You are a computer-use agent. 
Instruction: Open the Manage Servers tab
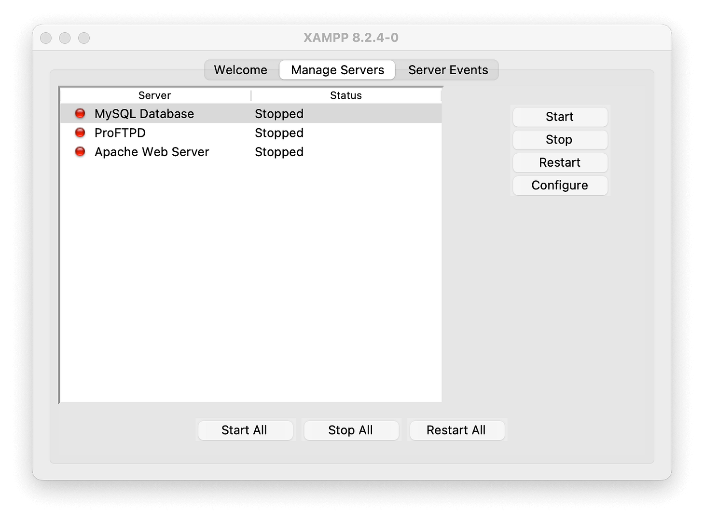click(336, 70)
